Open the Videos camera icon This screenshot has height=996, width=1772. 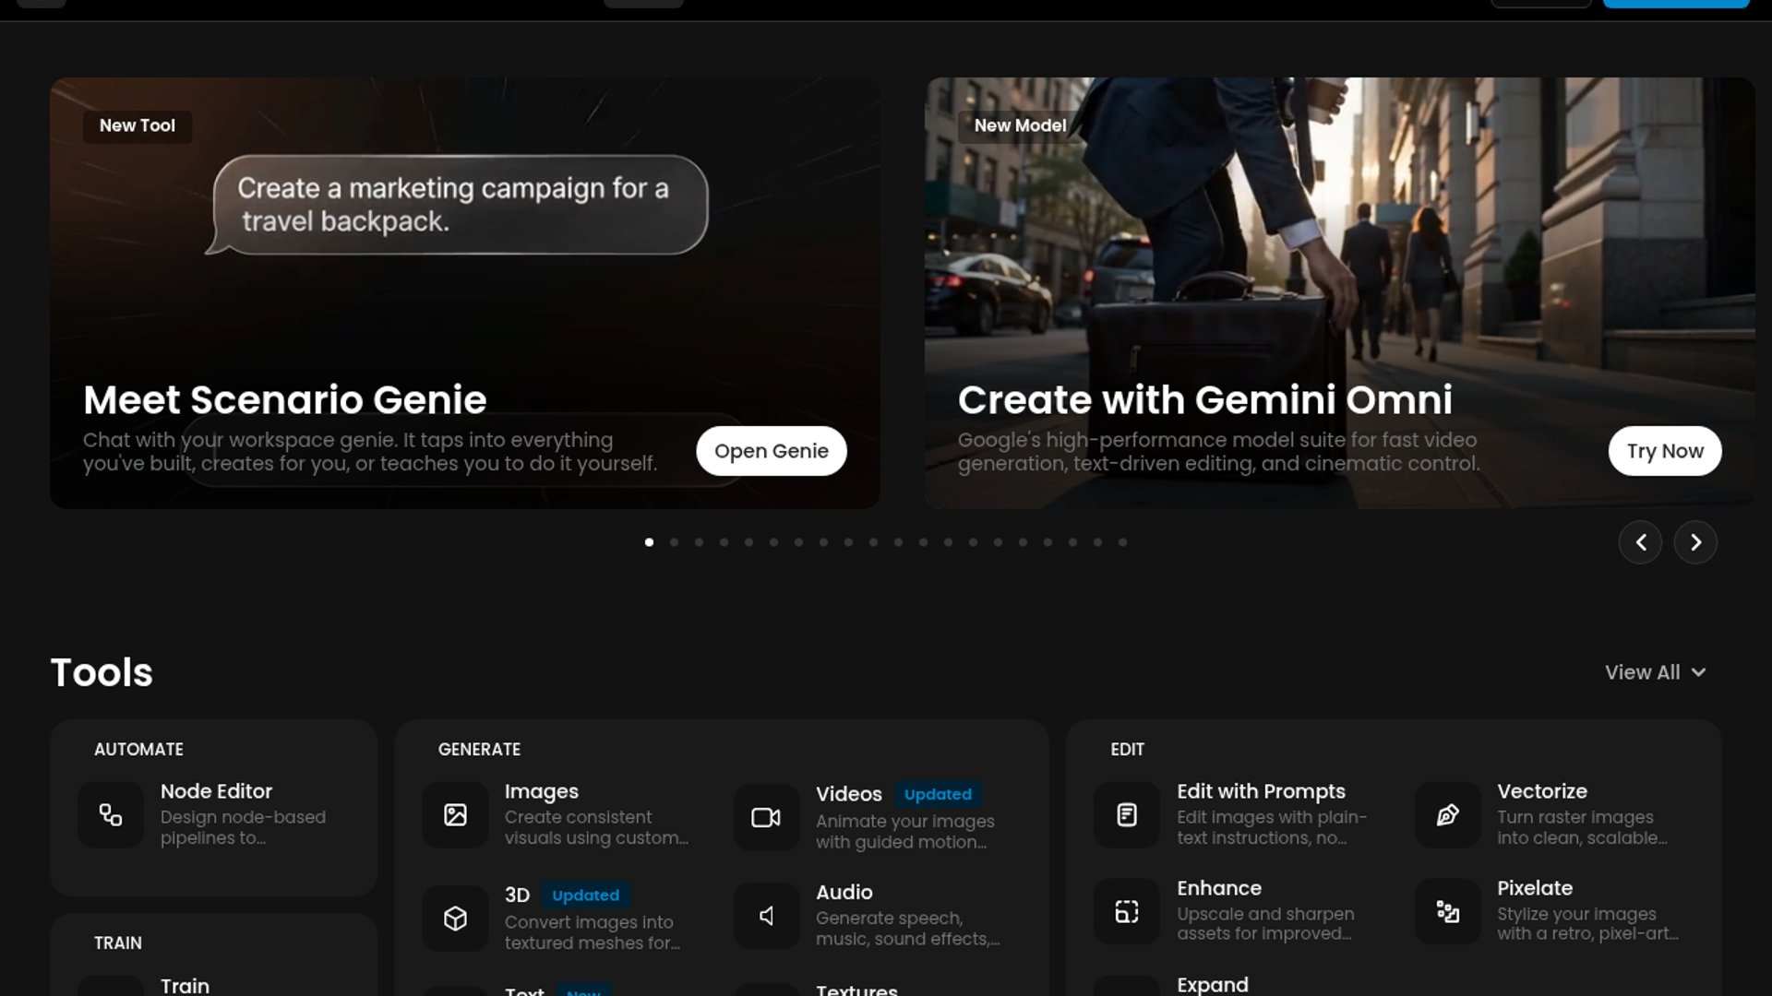pyautogui.click(x=766, y=817)
